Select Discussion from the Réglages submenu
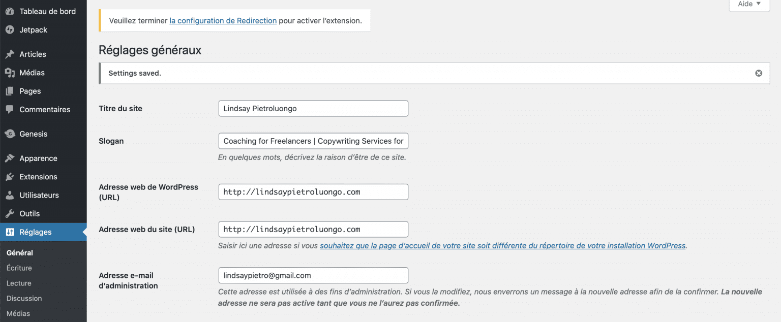 click(24, 298)
